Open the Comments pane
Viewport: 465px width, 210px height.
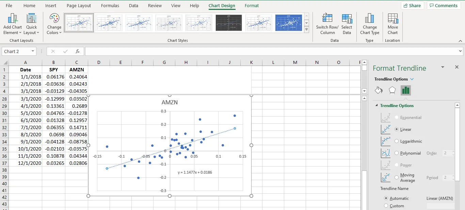[444, 5]
